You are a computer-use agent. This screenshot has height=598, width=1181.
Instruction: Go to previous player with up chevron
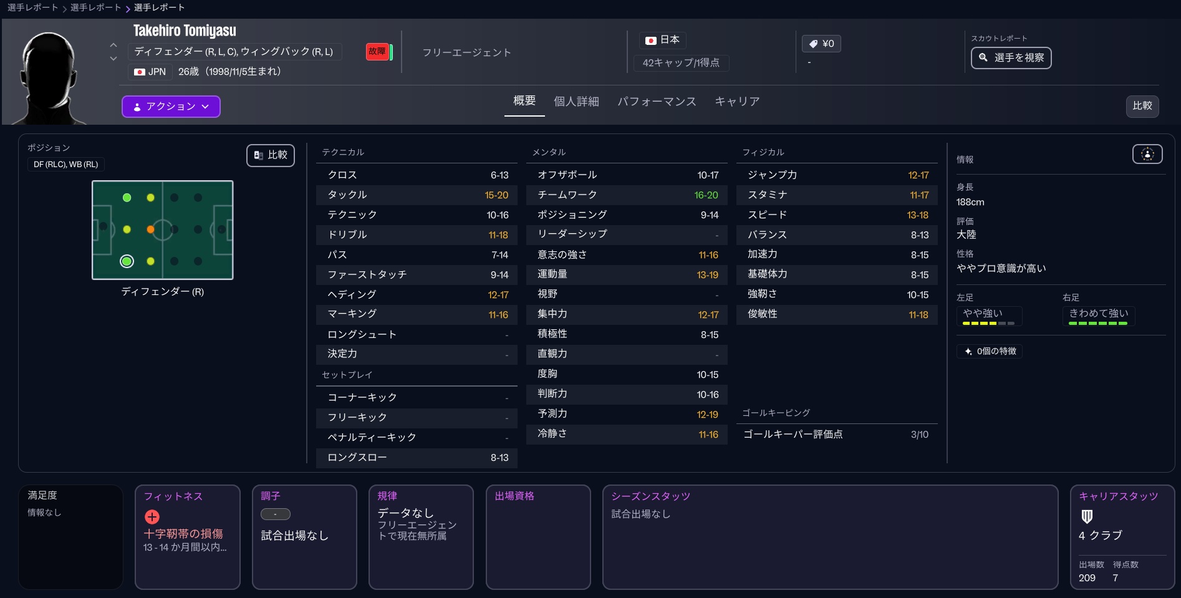pos(113,46)
